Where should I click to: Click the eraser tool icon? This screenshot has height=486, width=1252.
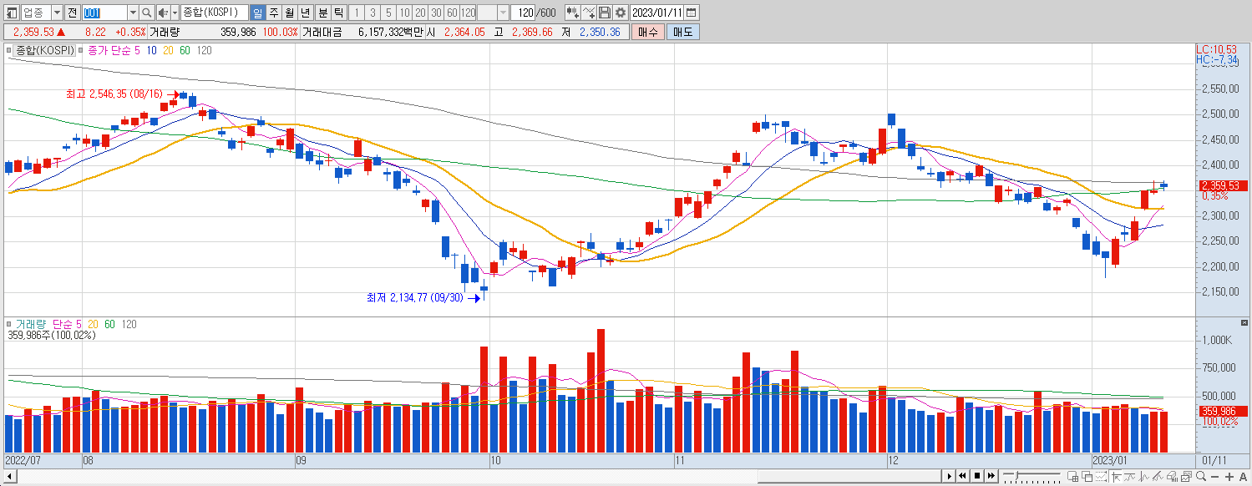click(1172, 477)
